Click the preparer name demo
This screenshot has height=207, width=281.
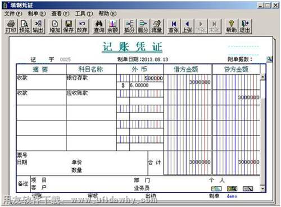232,196
